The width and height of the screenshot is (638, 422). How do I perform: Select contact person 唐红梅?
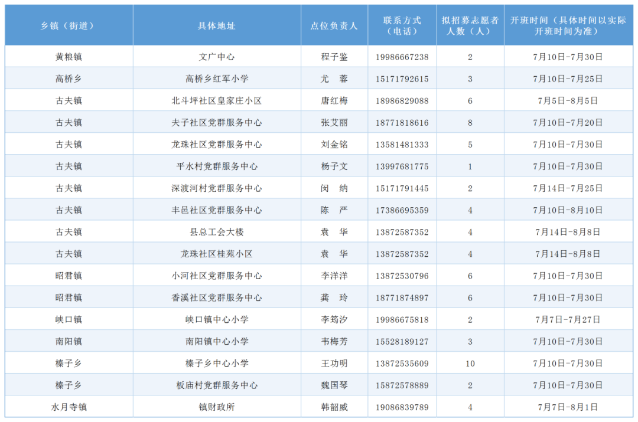point(334,100)
